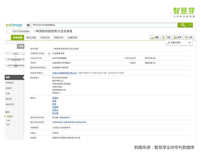Click application date 2008-08-19
This screenshot has height=156, width=201.
pyautogui.click(x=150, y=63)
